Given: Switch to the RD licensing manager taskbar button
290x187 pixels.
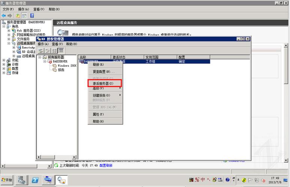Looking at the screenshot, I should coord(62,180).
